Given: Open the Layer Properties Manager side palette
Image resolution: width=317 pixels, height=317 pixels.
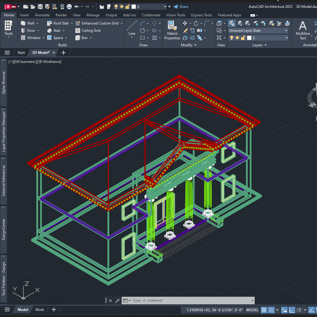Looking at the screenshot, I should [x=4, y=132].
